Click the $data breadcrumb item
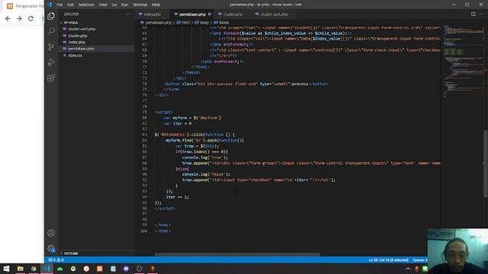Screen dimensions: 488x274 (221, 23)
